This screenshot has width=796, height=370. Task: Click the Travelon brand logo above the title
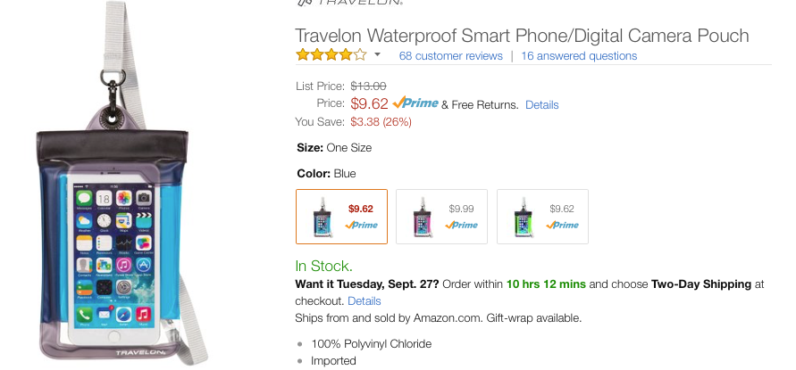point(348,3)
